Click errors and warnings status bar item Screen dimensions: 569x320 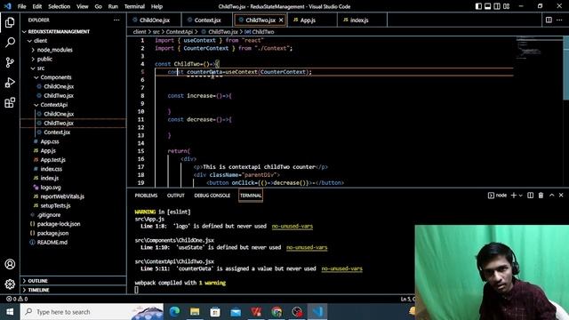17,299
